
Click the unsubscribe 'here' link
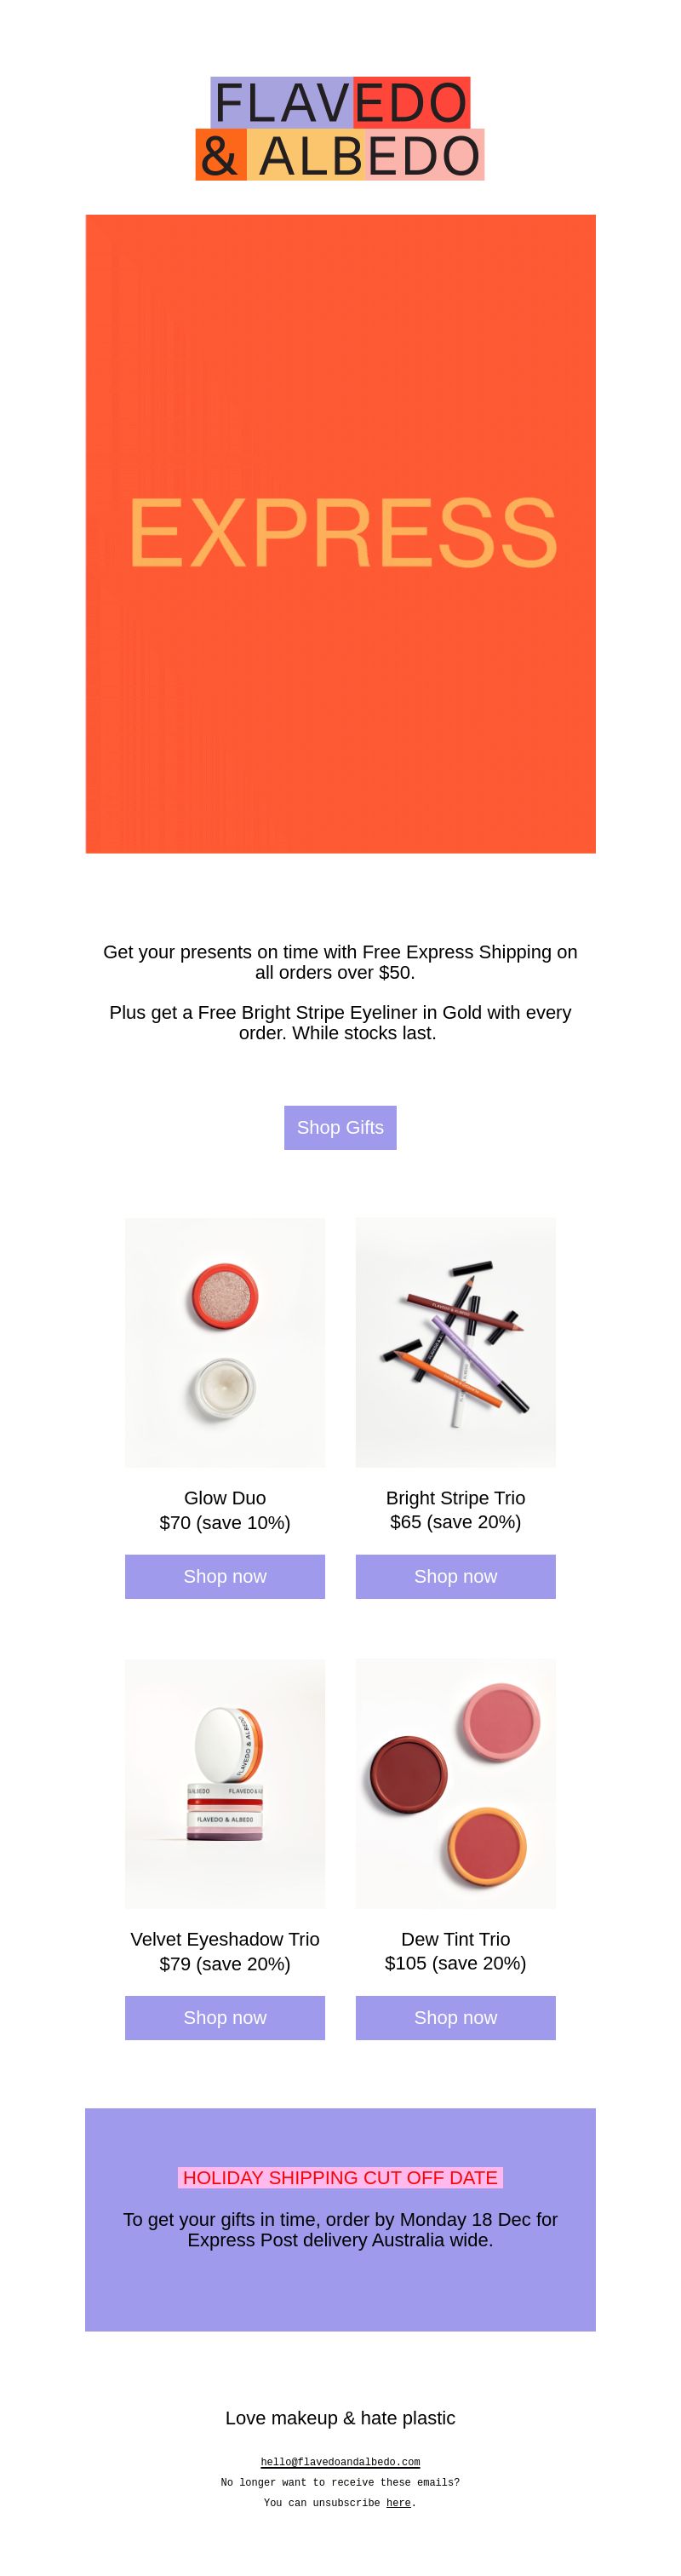(398, 2502)
